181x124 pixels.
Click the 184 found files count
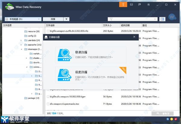click(x=54, y=113)
